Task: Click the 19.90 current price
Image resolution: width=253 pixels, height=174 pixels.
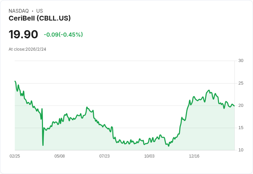Action: [23, 34]
